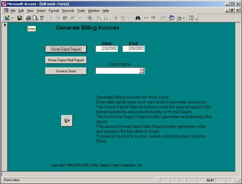Viewport: 242px width, 184px height.
Task: Click the Microsoft Access Help icon
Action: point(191,18)
